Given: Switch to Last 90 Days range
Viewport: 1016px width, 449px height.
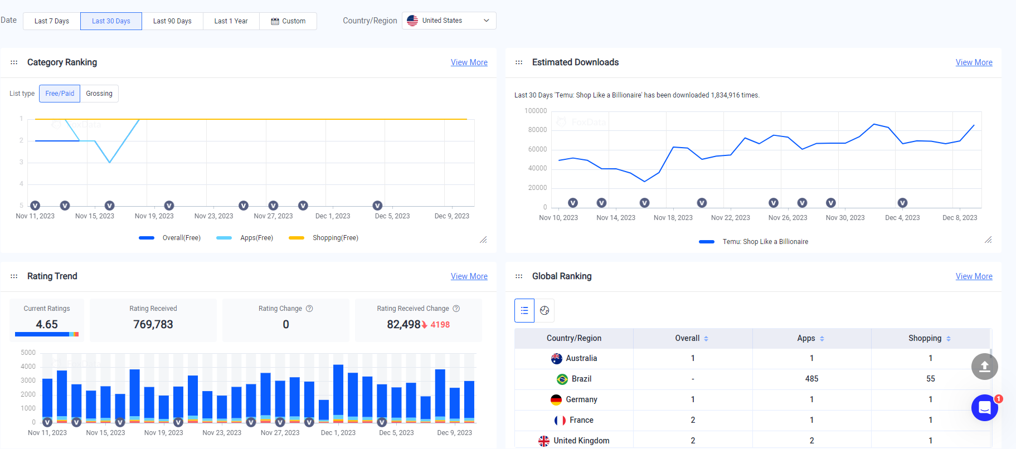Looking at the screenshot, I should 172,21.
